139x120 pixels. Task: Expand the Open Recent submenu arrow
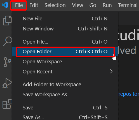pos(111,71)
